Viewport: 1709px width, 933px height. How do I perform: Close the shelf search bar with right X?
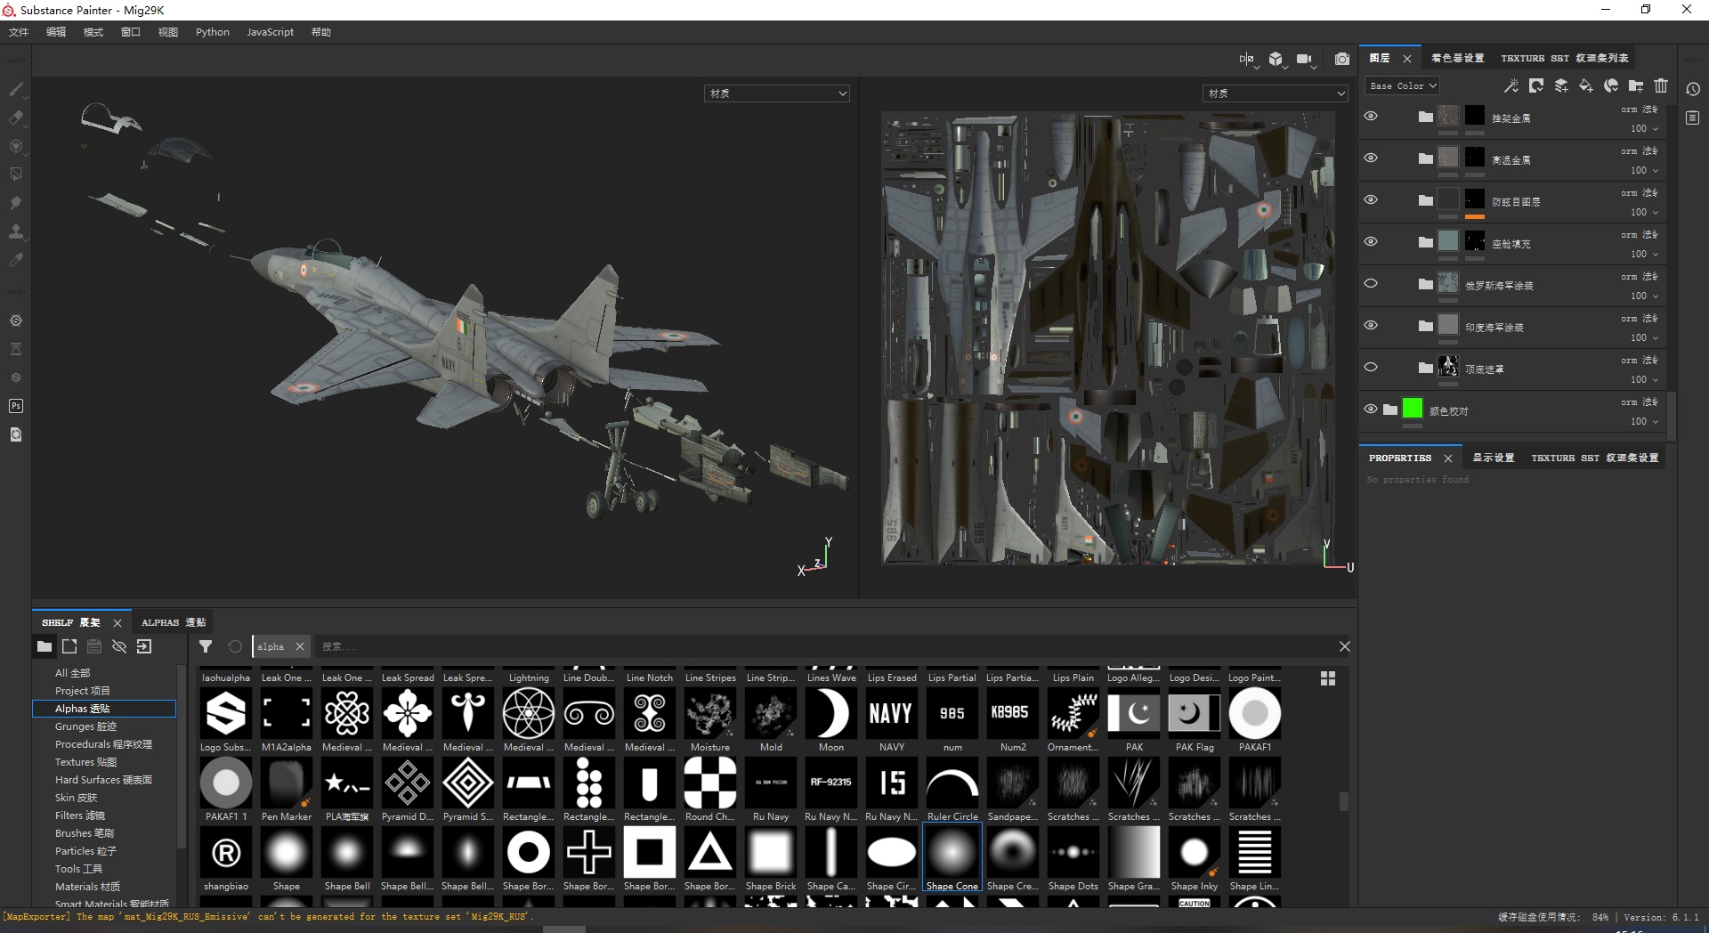1344,646
